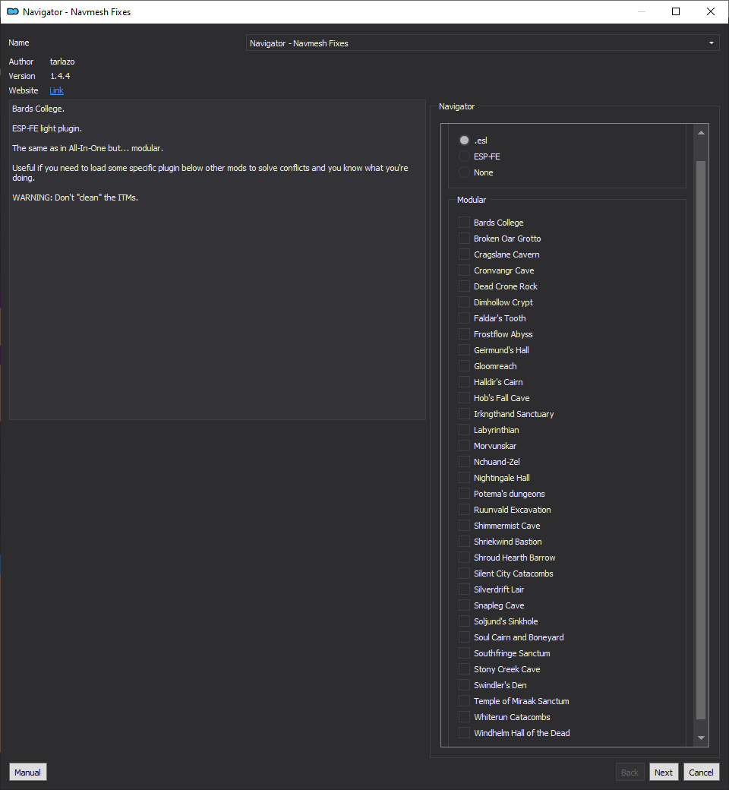Select the .esl radio option
This screenshot has width=729, height=790.
464,140
